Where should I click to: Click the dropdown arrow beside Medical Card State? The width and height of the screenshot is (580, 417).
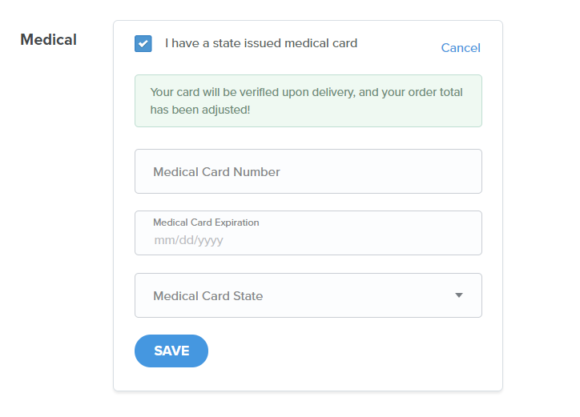[x=459, y=295]
